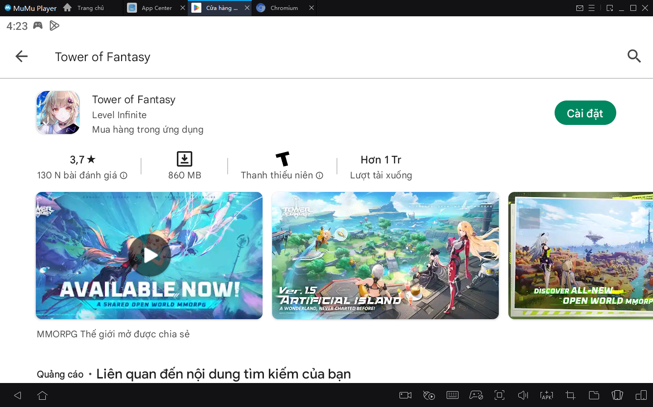653x407 pixels.
Task: Open the operation recorder mouse icon
Action: click(429, 395)
